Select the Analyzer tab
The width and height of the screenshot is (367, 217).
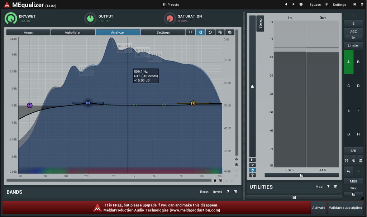118,32
